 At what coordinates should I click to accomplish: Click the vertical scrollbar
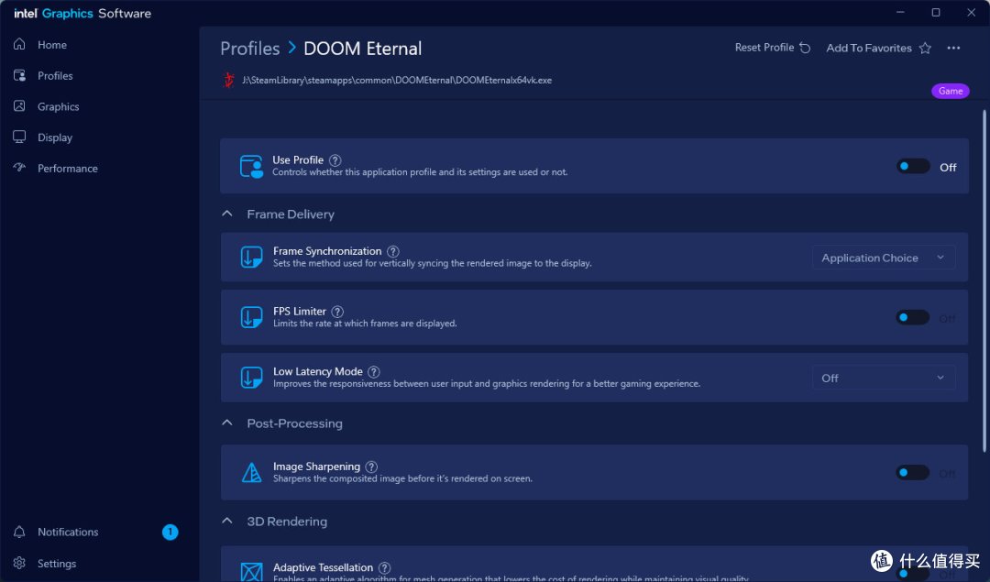point(984,280)
